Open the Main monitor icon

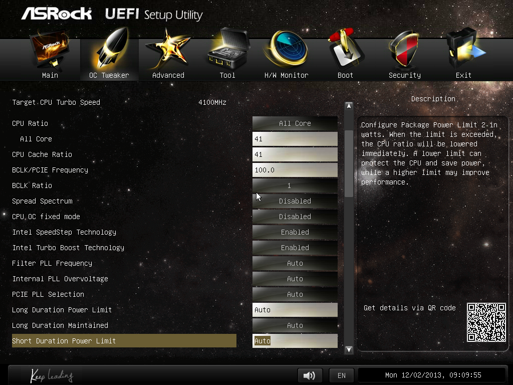(x=50, y=50)
